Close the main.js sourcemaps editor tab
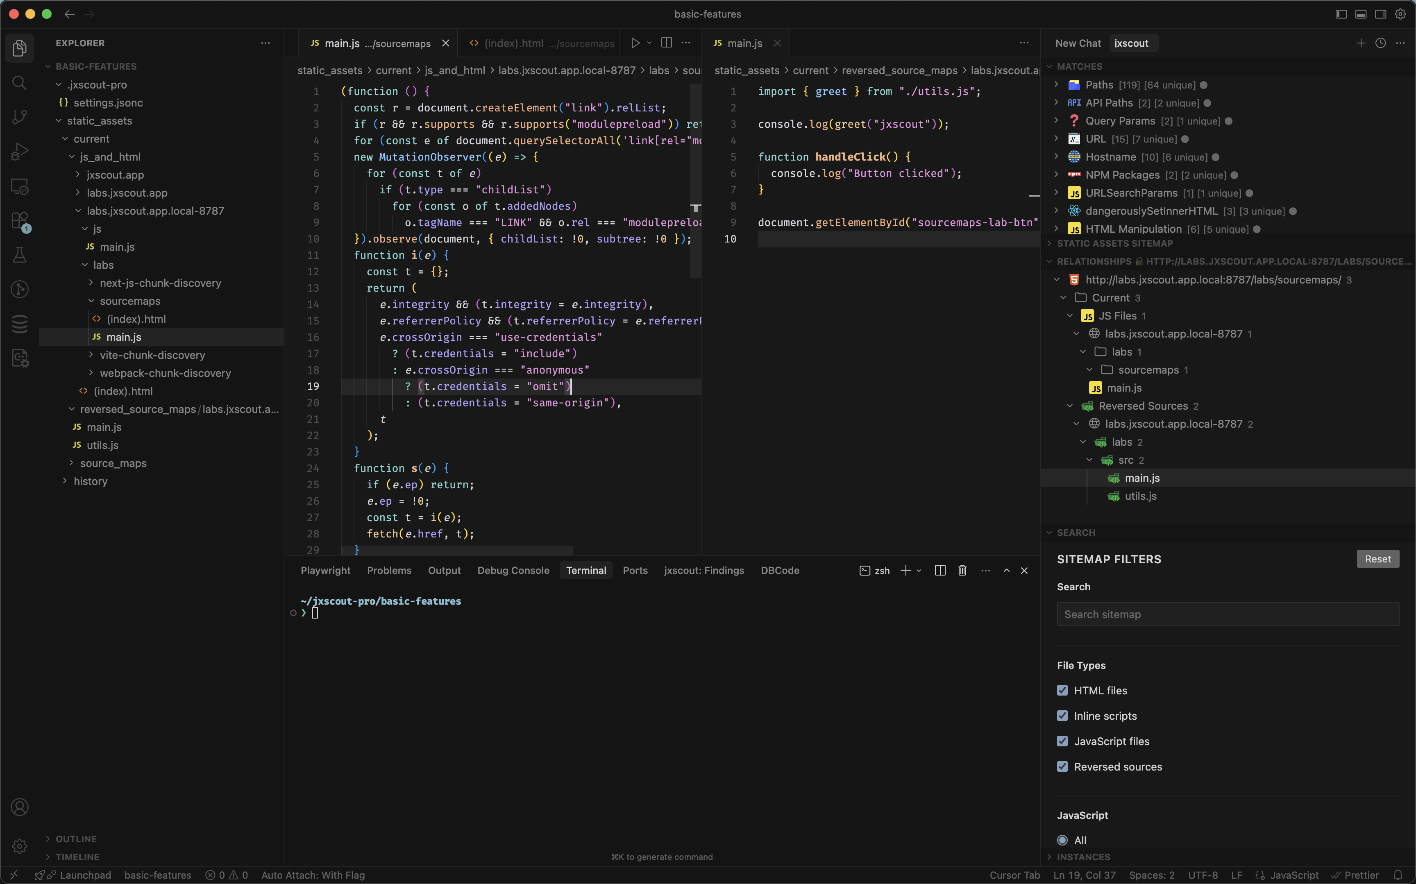Viewport: 1416px width, 884px height. tap(445, 43)
